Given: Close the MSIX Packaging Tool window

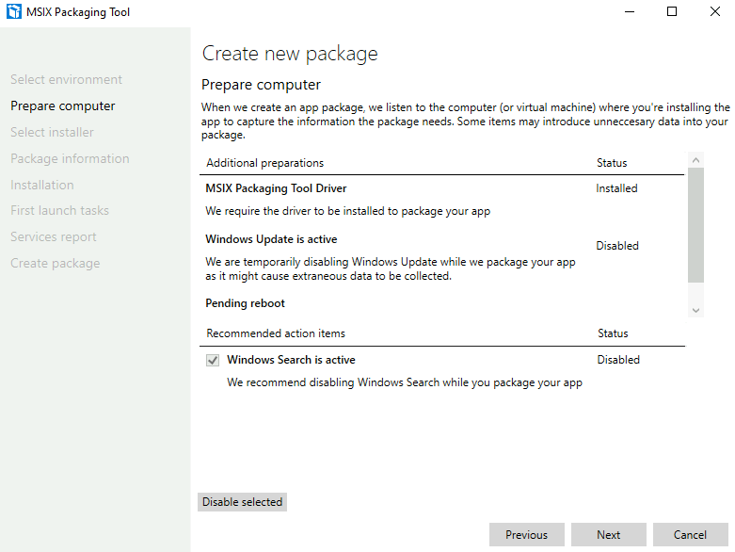Looking at the screenshot, I should tap(715, 11).
